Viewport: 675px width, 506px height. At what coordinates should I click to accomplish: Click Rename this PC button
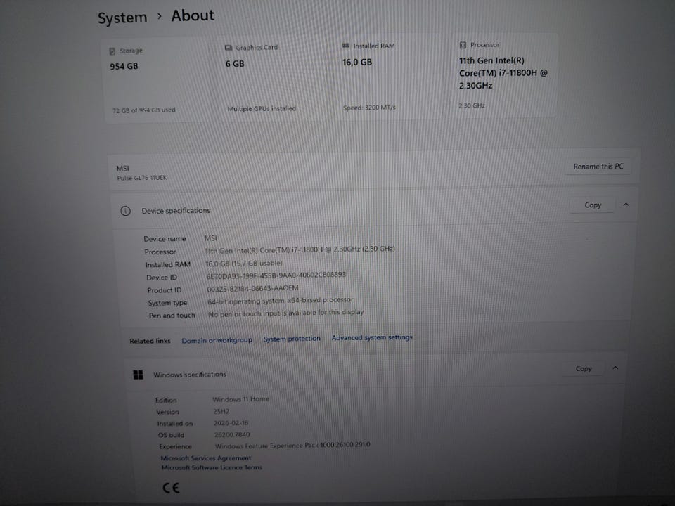click(598, 166)
